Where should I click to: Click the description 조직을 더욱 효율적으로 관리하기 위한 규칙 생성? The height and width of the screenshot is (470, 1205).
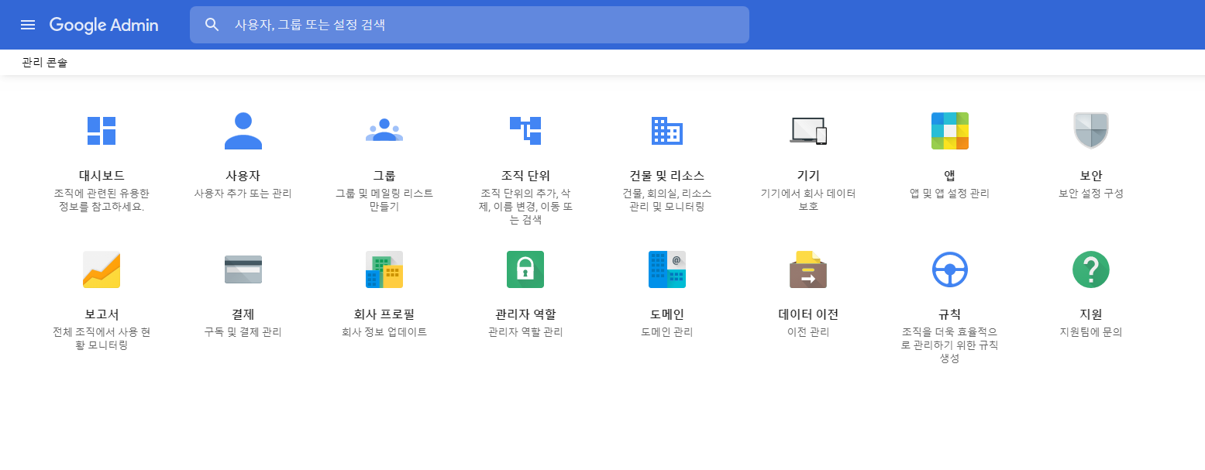(950, 345)
